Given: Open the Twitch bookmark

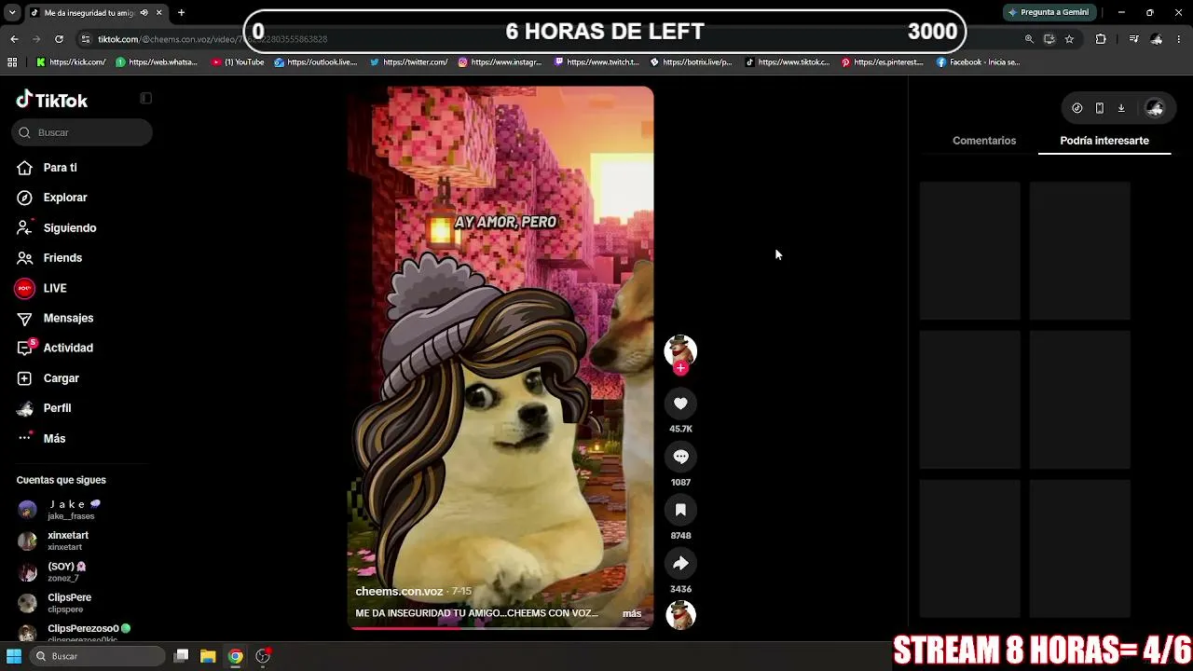Looking at the screenshot, I should coord(596,62).
